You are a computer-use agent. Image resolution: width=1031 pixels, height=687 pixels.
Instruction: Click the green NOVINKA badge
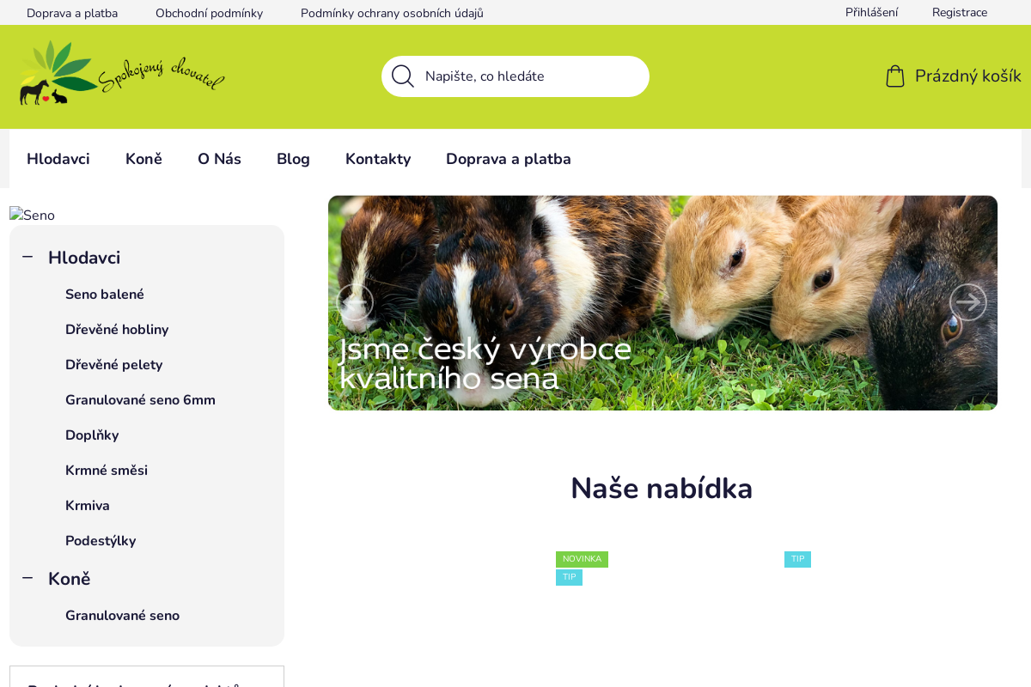(x=582, y=559)
